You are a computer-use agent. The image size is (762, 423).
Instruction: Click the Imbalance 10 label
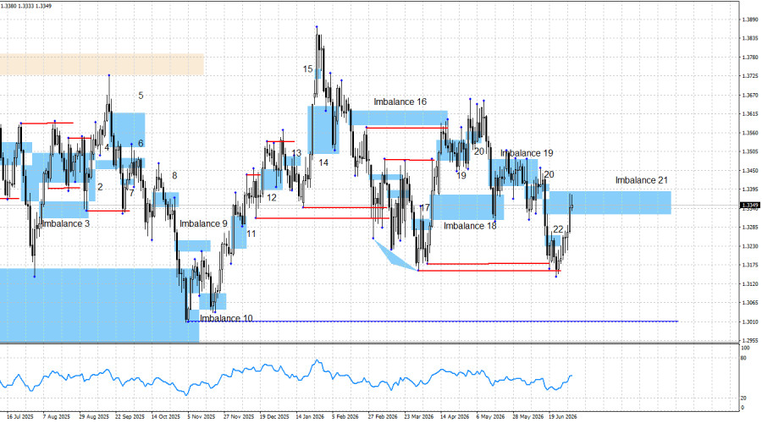[226, 319]
